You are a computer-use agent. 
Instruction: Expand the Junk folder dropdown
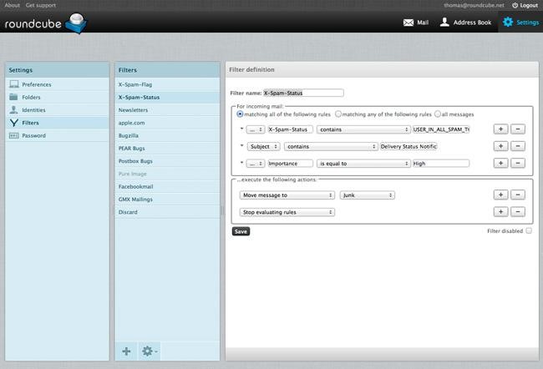coord(368,195)
